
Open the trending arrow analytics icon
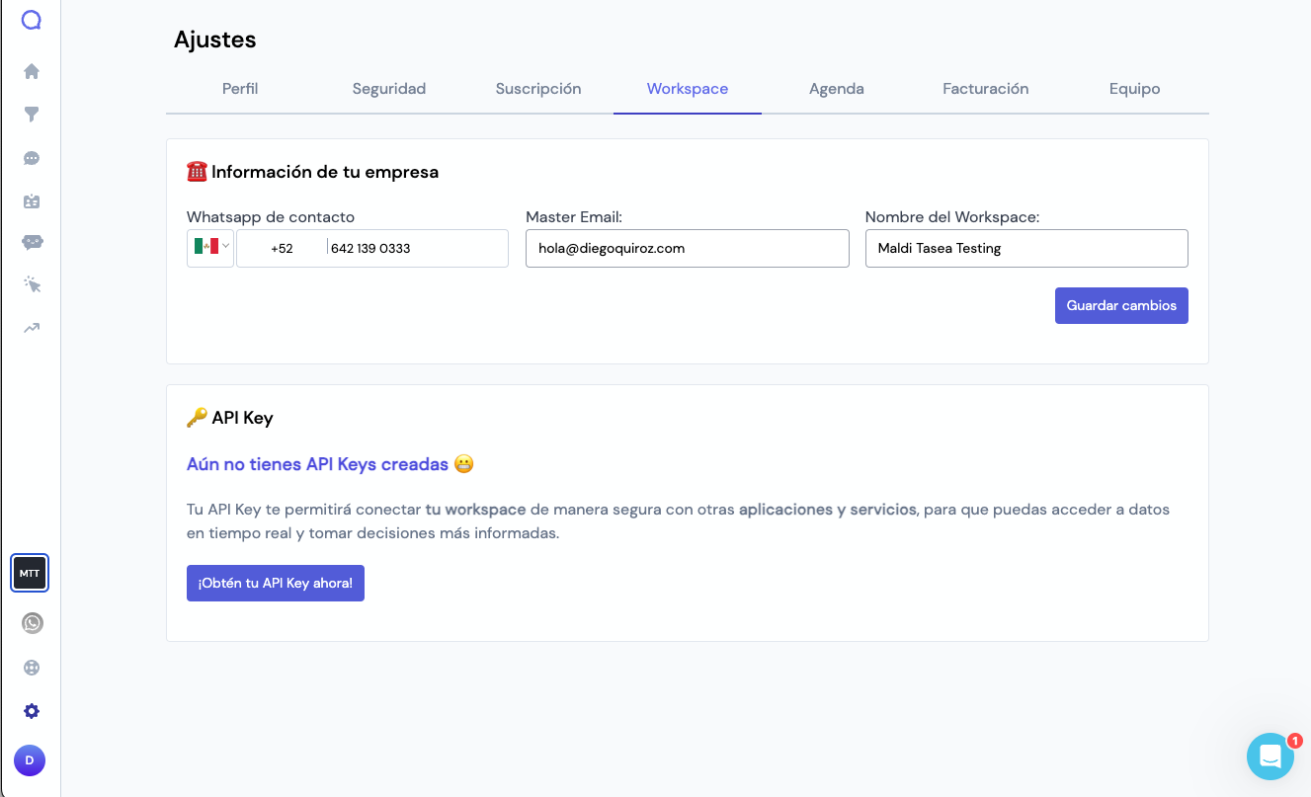point(32,328)
